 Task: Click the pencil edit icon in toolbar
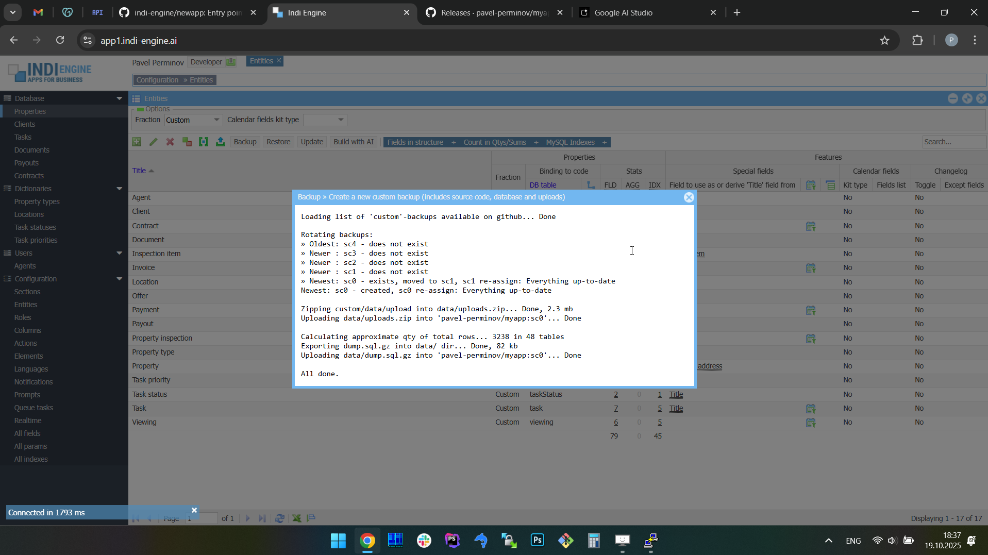[x=154, y=142]
